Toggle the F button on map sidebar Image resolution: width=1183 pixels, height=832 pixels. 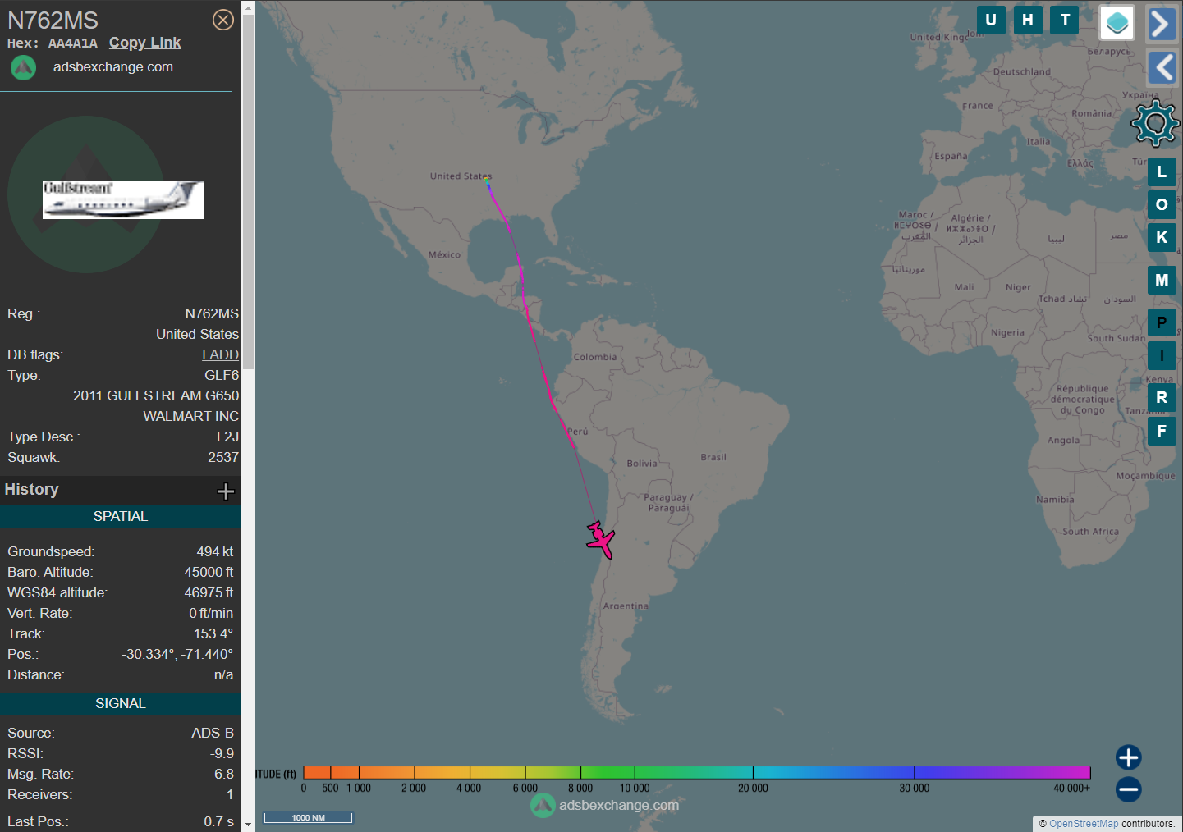coord(1162,431)
